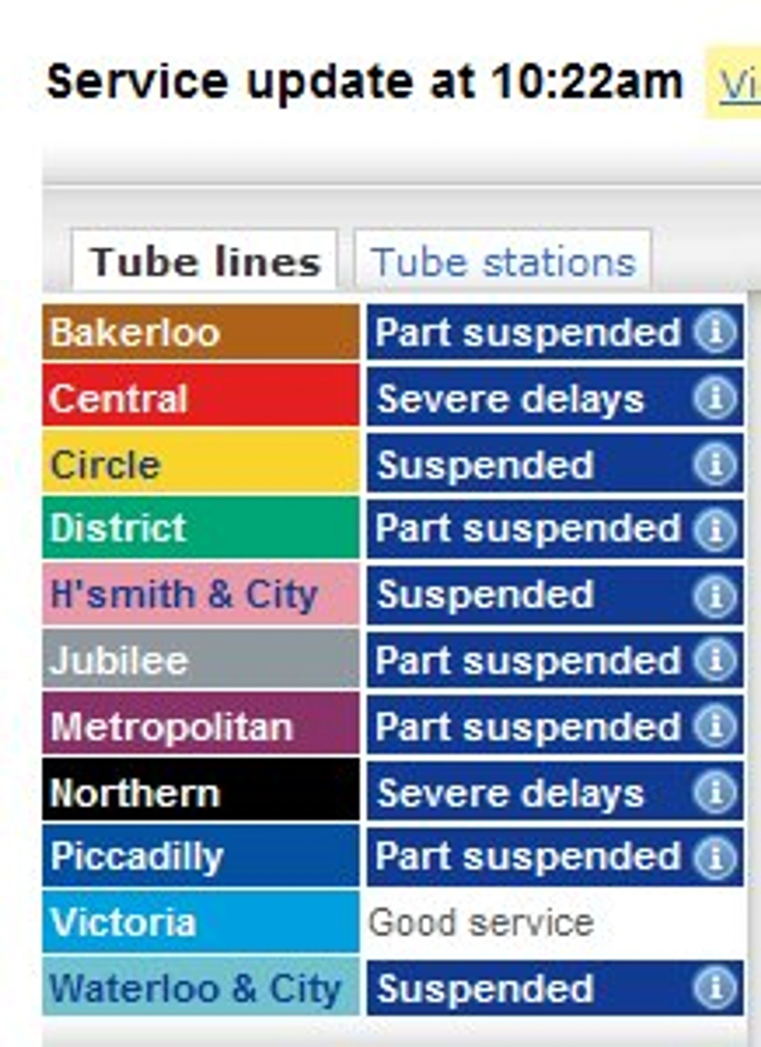The width and height of the screenshot is (761, 1047).
Task: Open info icon for Circle line
Action: click(x=715, y=464)
